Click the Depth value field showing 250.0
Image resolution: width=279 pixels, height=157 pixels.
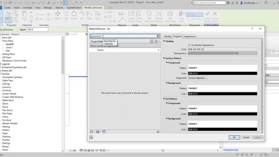tap(37, 30)
